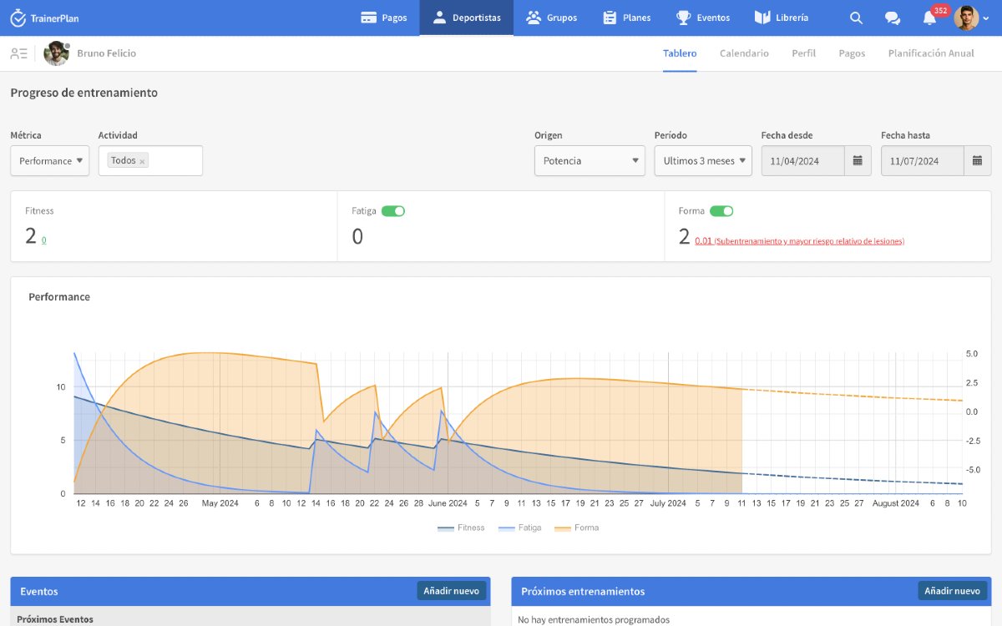The width and height of the screenshot is (1002, 626).
Task: Toggle Fitness series in chart legend
Action: click(x=461, y=528)
